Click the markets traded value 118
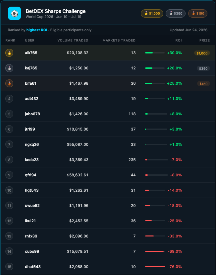Image resolution: width=216 pixels, height=275 pixels. click(132, 114)
